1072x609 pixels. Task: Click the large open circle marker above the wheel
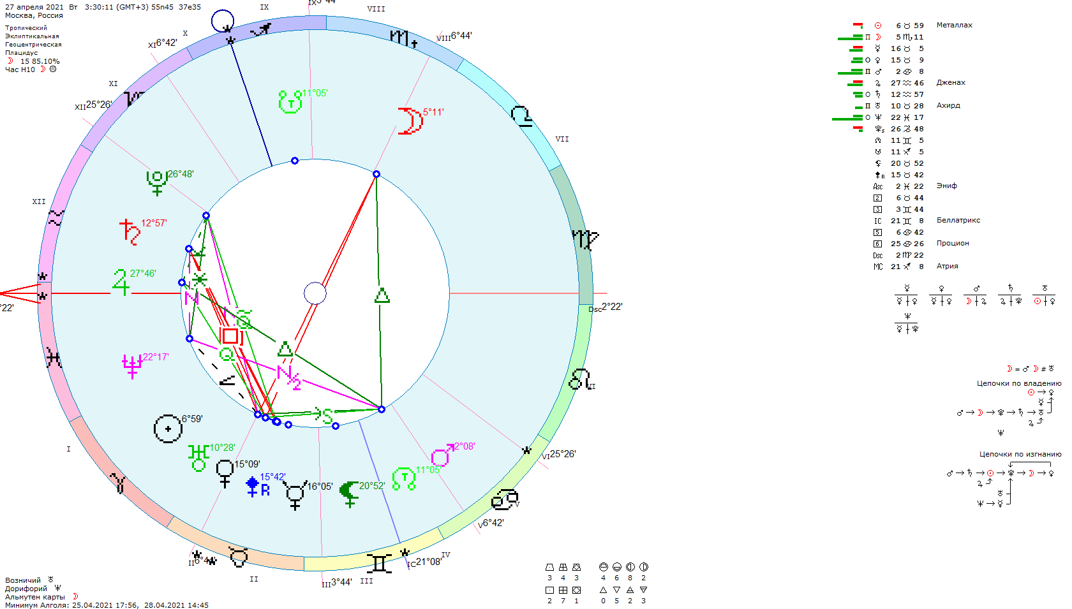click(x=223, y=21)
